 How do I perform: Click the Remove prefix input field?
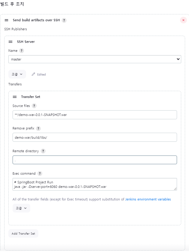[95, 137]
